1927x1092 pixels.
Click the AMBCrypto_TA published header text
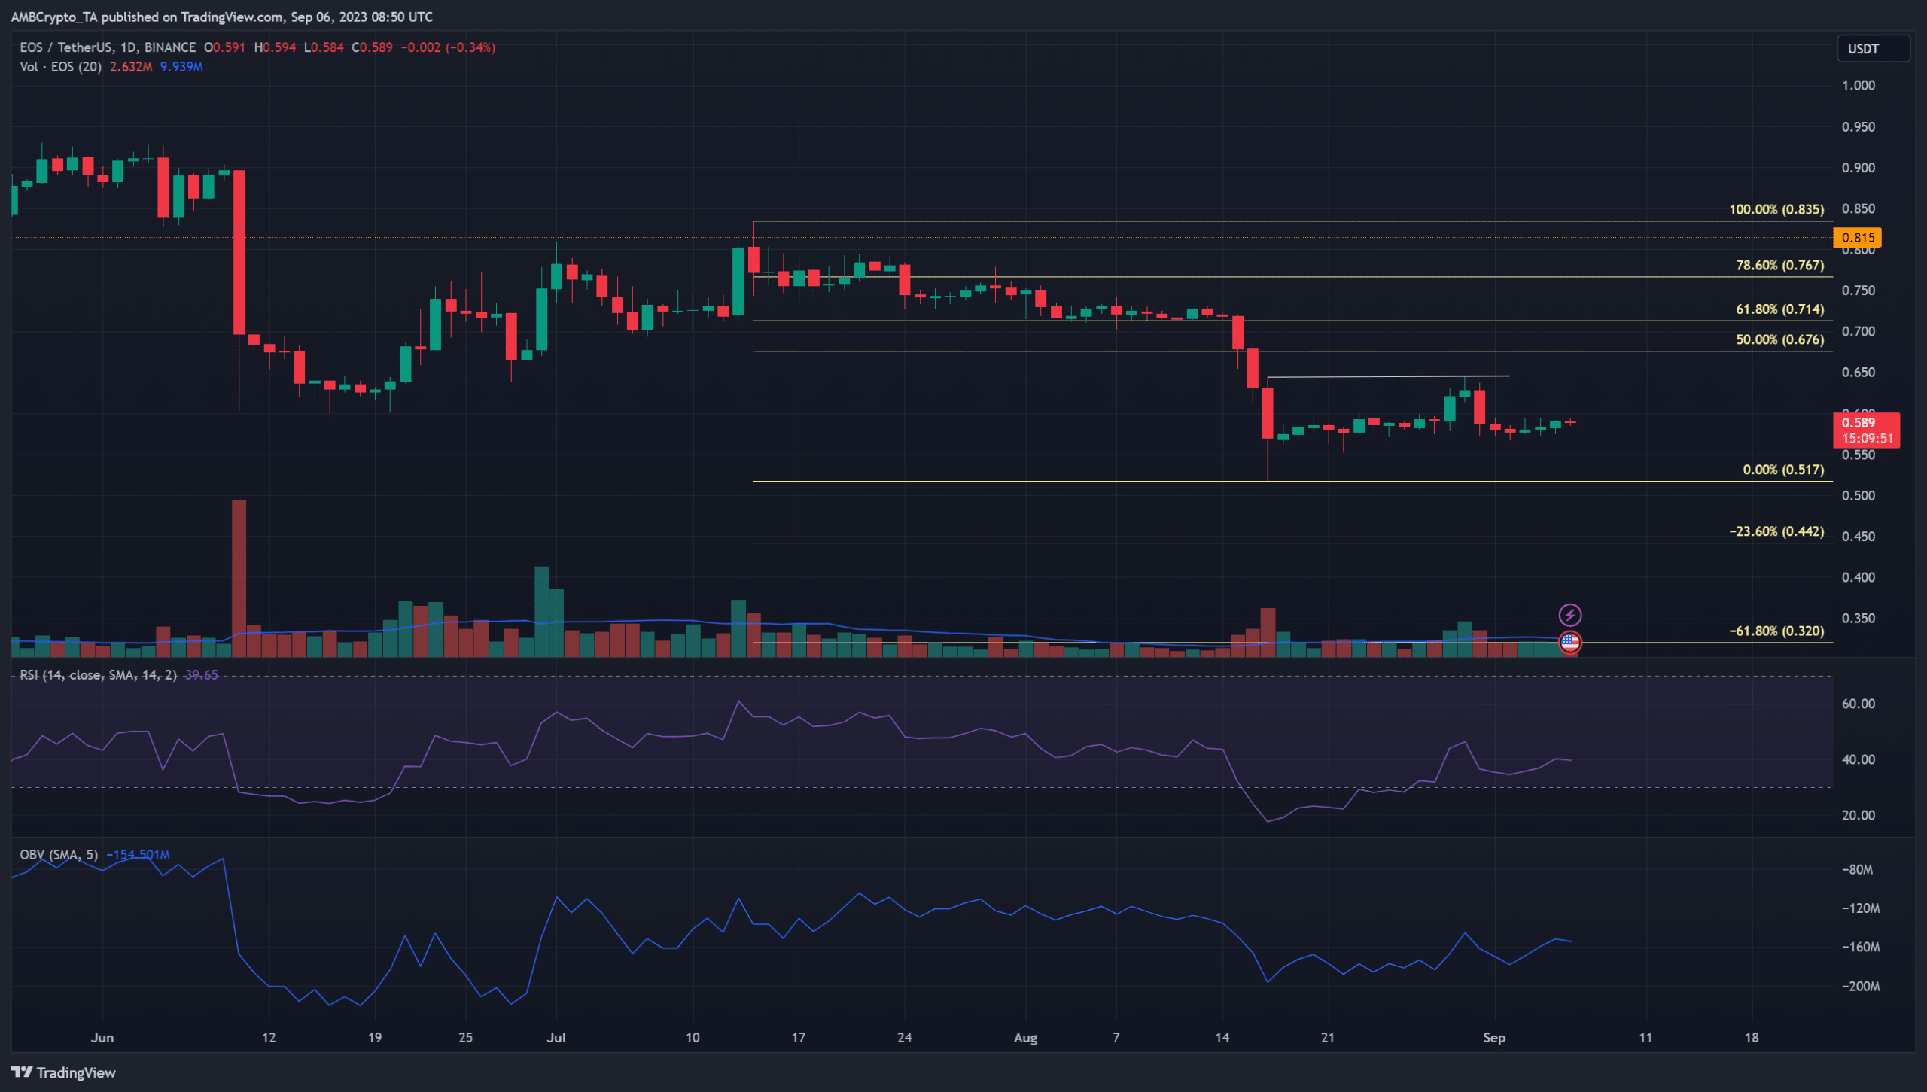pos(221,17)
